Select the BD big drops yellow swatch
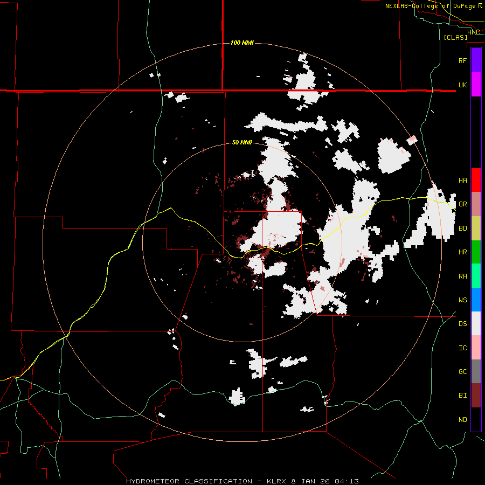This screenshot has height=485, width=485. [x=476, y=228]
